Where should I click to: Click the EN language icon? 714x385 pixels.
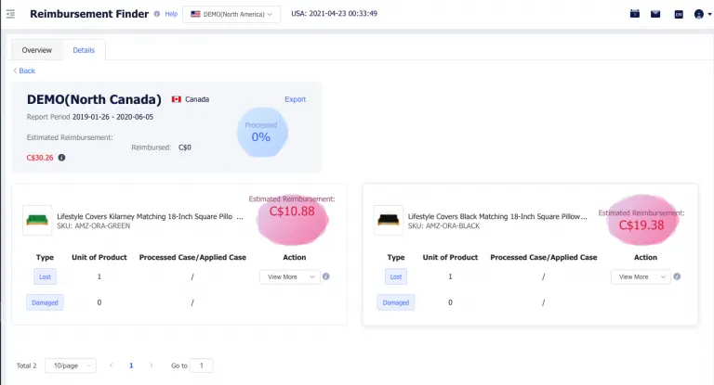(679, 15)
